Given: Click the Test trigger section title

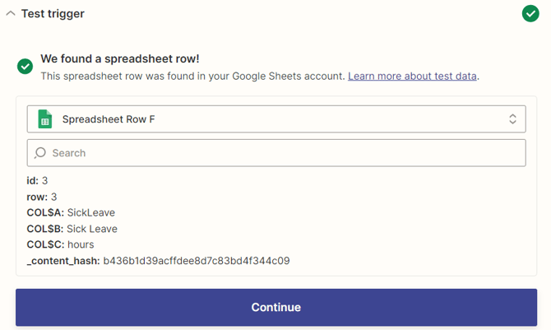Looking at the screenshot, I should pyautogui.click(x=53, y=13).
